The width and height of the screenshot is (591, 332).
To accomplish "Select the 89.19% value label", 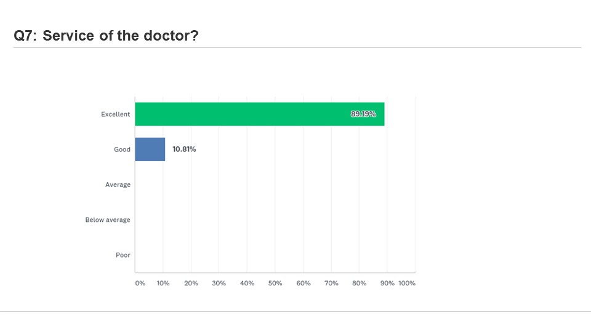I will pos(363,114).
